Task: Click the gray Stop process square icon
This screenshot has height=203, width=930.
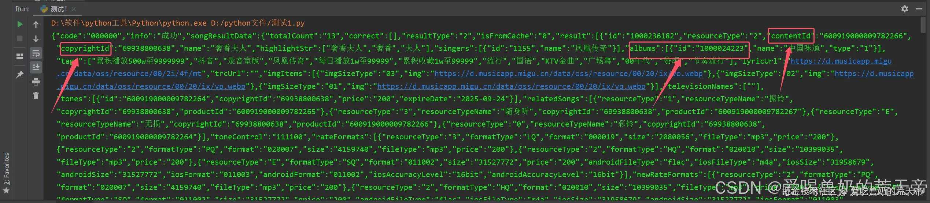Action: 20,38
